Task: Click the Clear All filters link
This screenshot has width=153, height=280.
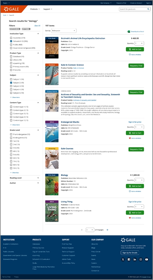Action: (x=37, y=26)
